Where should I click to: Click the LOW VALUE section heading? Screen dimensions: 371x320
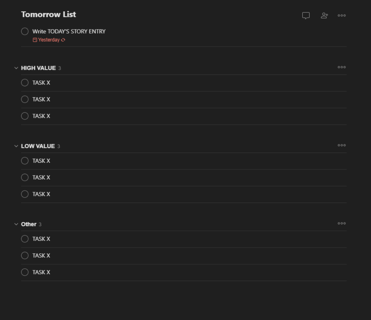(x=38, y=146)
